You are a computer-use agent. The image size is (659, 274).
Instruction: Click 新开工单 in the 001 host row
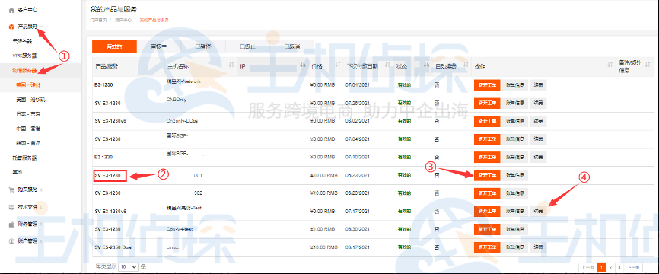click(487, 175)
